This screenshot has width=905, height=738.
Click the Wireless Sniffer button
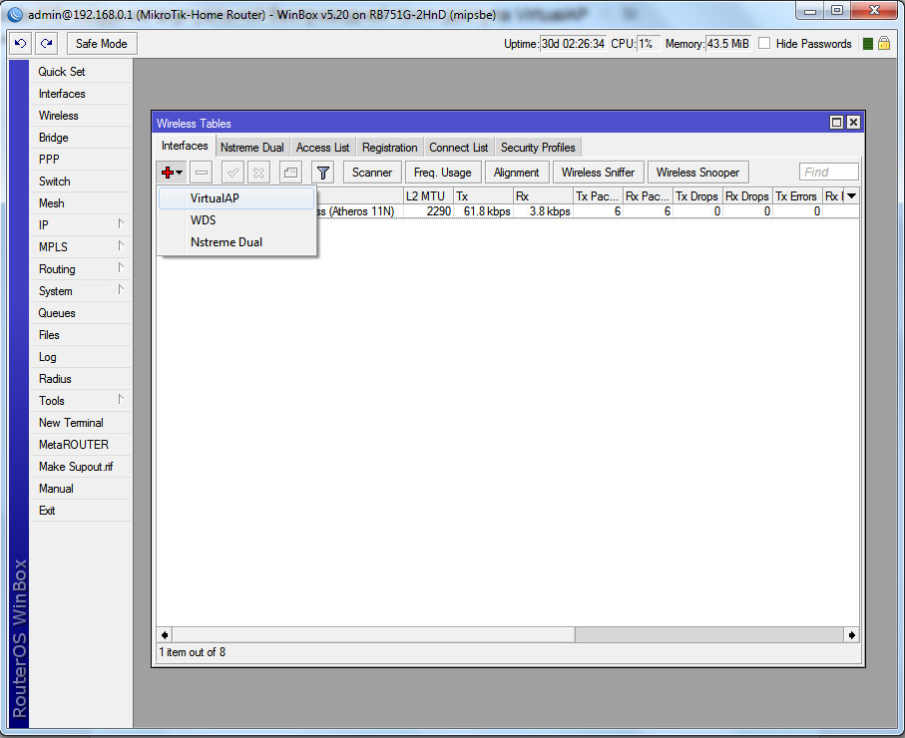pos(598,173)
